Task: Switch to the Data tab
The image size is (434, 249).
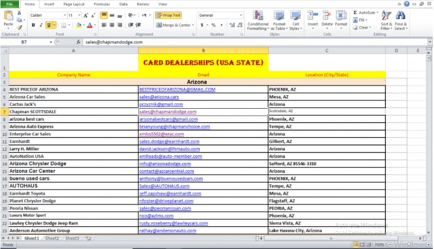Action: (124, 4)
